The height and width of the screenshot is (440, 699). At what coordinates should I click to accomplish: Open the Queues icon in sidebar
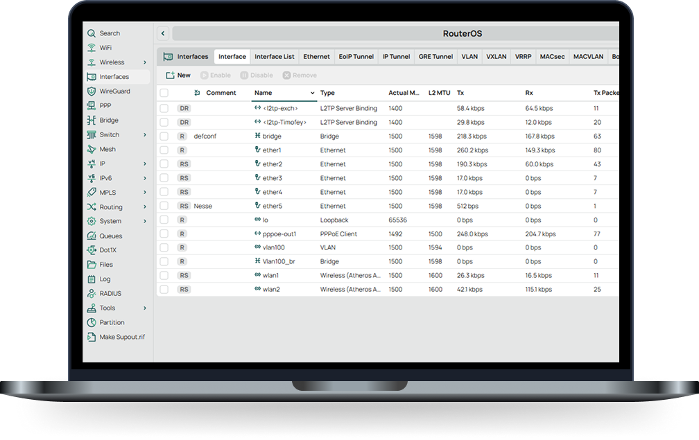(x=92, y=236)
